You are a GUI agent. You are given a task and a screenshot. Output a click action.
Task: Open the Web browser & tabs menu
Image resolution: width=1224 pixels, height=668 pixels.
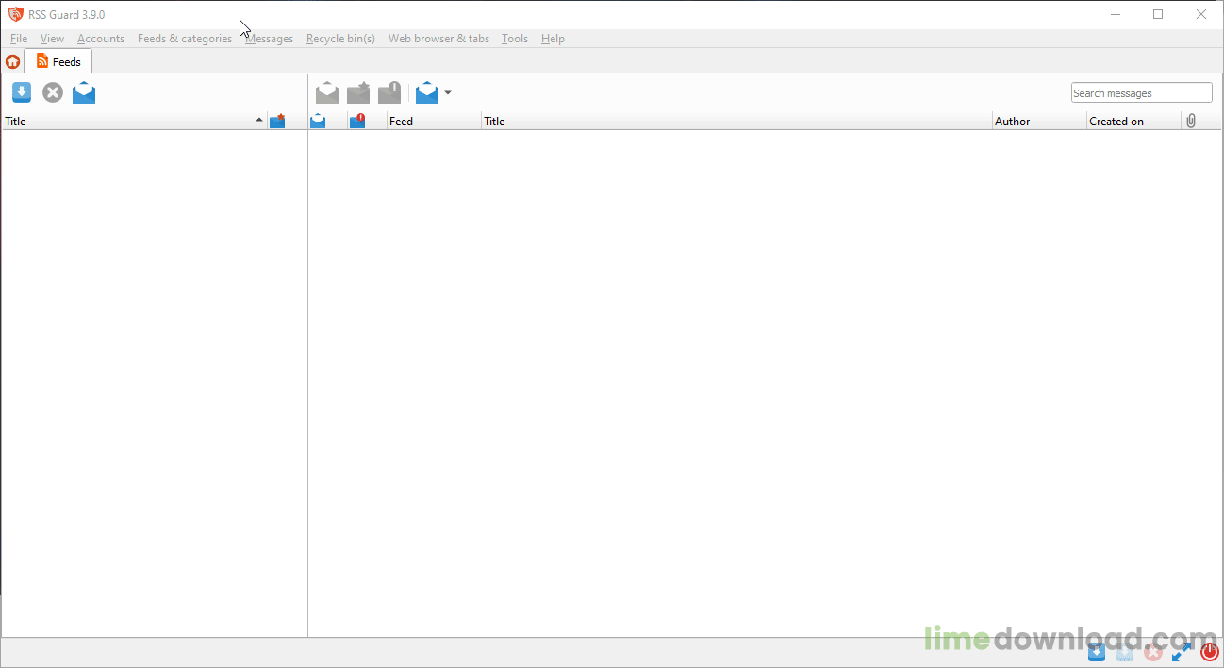click(x=438, y=39)
